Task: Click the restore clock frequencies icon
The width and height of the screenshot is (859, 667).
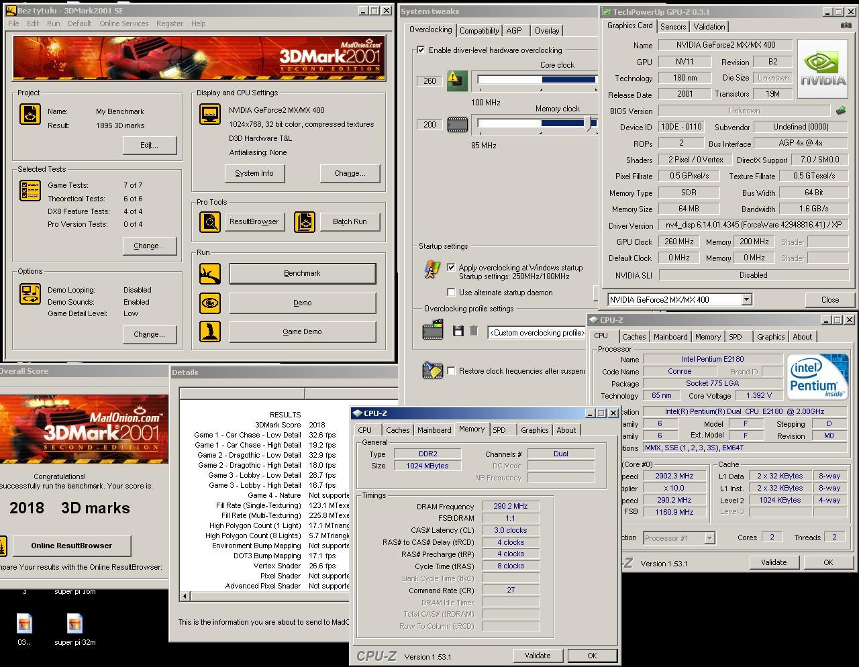Action: pos(433,370)
